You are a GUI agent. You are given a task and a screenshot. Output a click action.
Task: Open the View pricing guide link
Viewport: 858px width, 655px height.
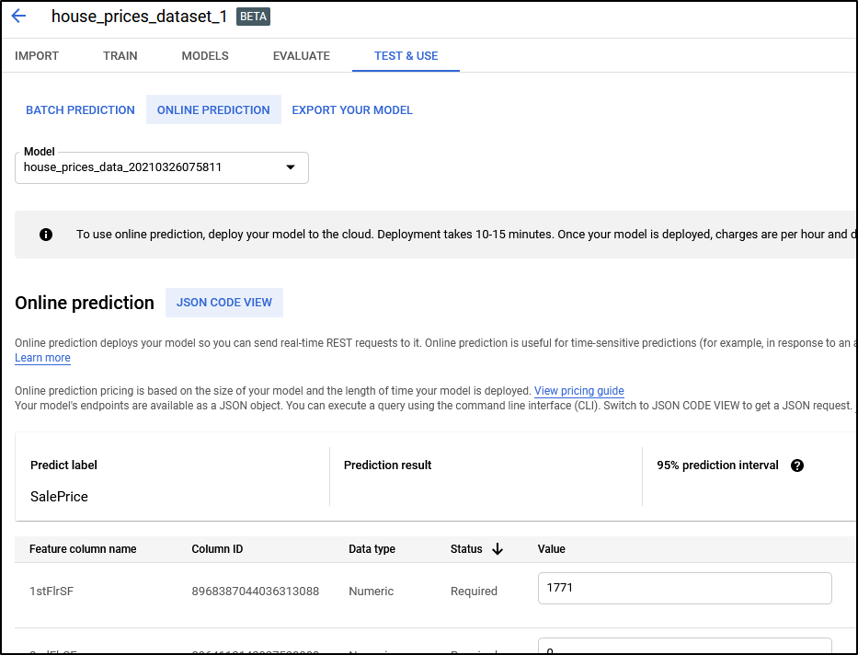pos(578,391)
